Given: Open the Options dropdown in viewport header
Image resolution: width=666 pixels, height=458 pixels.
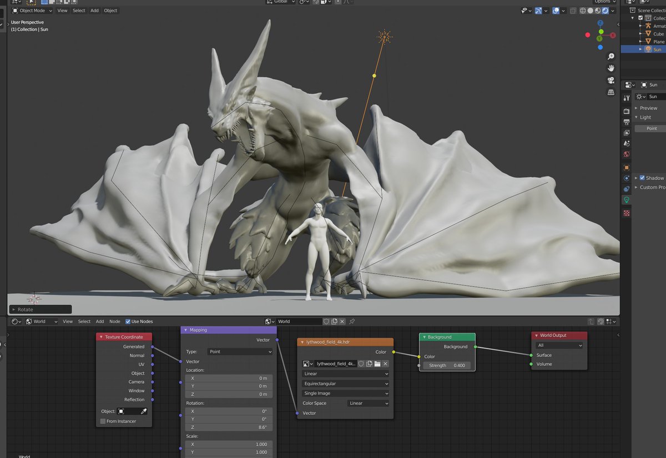Looking at the screenshot, I should tap(604, 2).
